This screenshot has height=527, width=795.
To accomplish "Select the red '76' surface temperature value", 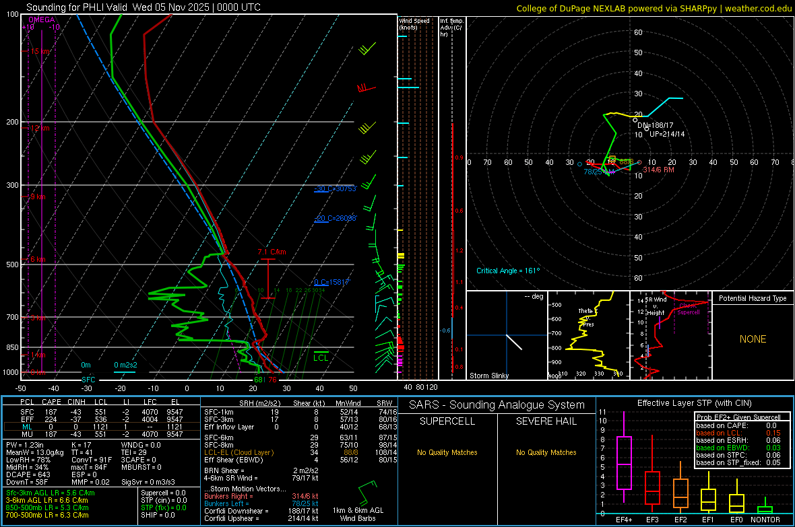I will tap(272, 380).
